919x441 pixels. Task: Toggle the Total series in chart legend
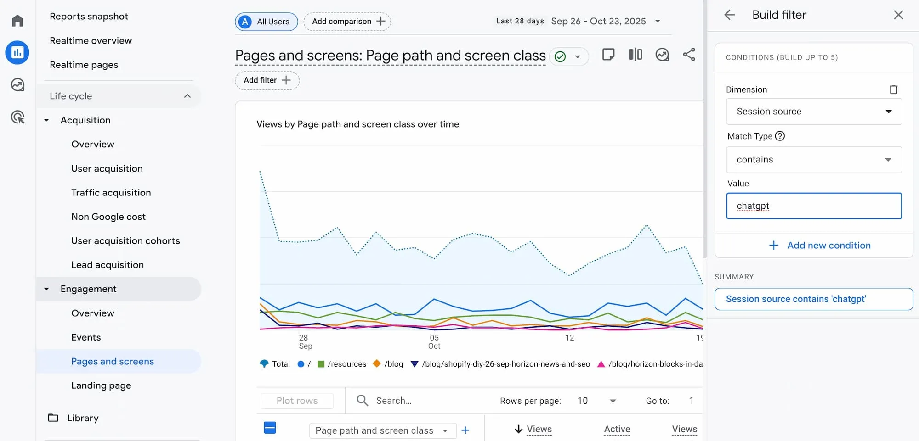click(x=274, y=363)
